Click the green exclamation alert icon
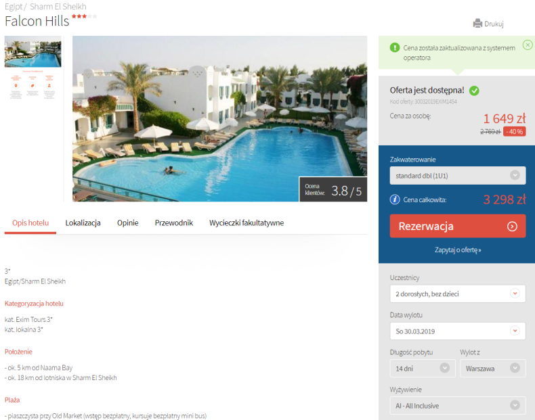The height and width of the screenshot is (420, 535). [x=395, y=48]
